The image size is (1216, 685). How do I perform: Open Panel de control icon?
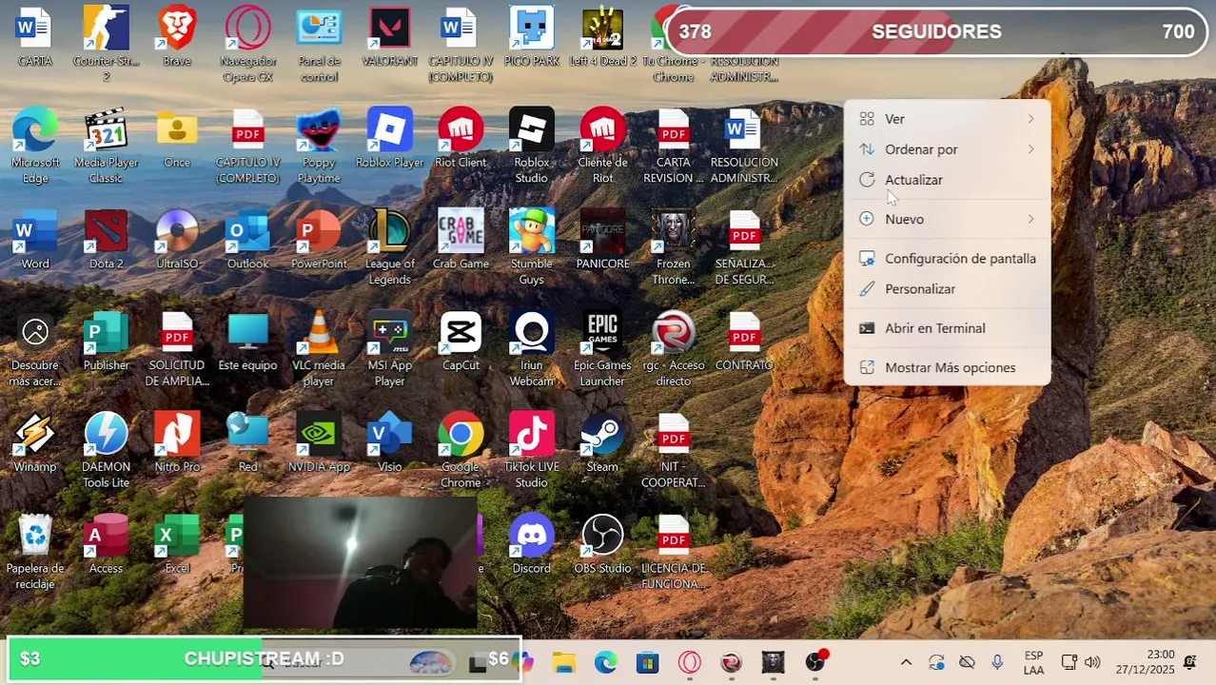point(319,44)
